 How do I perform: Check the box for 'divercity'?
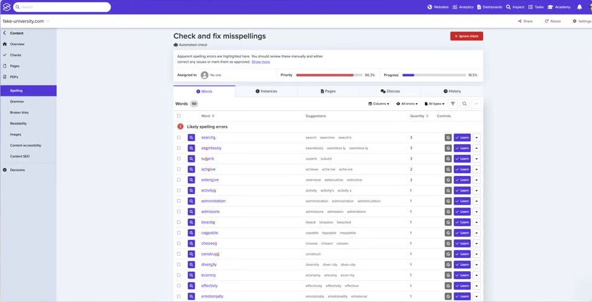click(x=179, y=265)
